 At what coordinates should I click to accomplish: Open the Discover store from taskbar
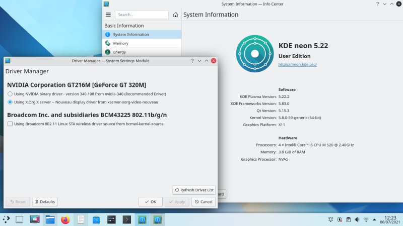point(96,219)
